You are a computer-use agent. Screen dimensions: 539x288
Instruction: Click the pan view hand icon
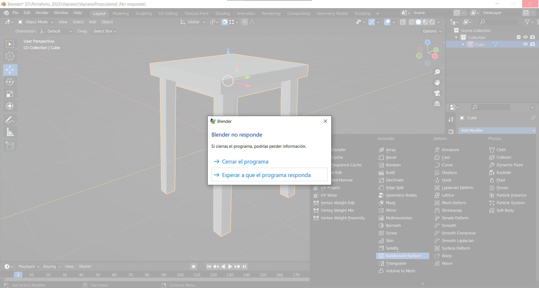pos(437,82)
